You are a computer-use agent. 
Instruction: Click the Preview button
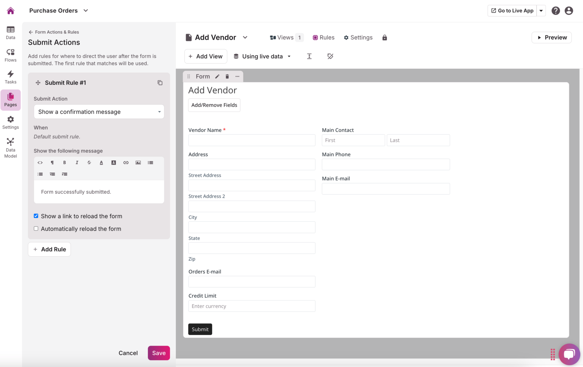click(x=552, y=37)
